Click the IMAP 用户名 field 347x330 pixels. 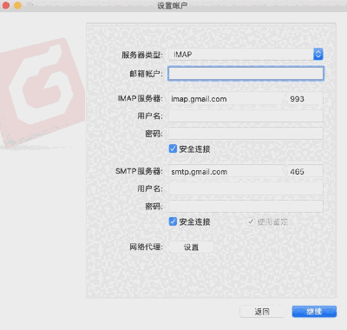(x=246, y=116)
